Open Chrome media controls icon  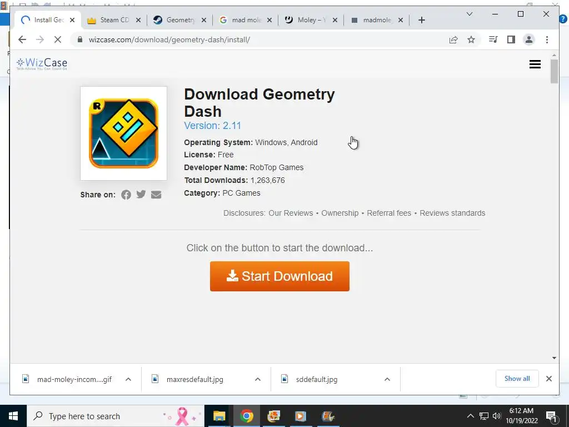pyautogui.click(x=493, y=39)
